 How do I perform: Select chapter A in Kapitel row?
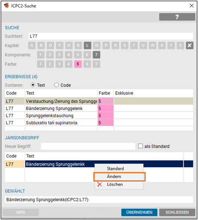[x=32, y=45]
